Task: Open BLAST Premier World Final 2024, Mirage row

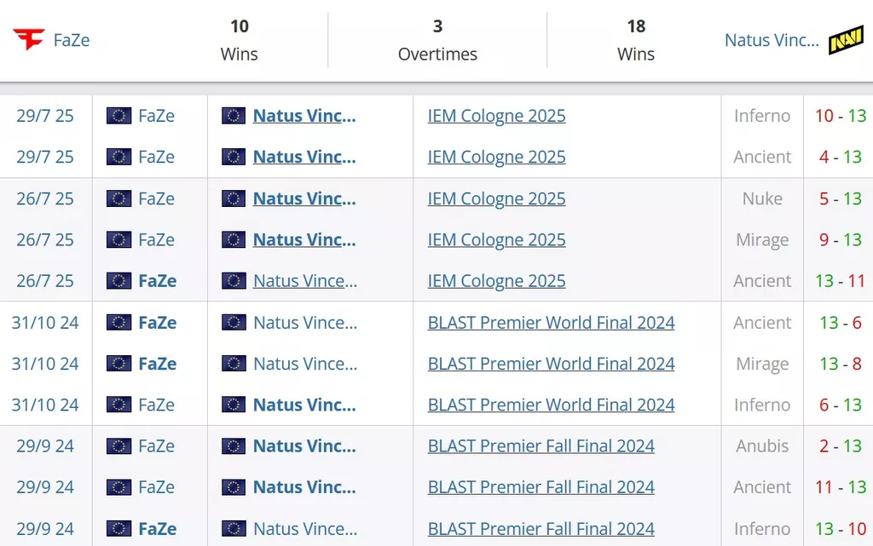Action: [552, 364]
